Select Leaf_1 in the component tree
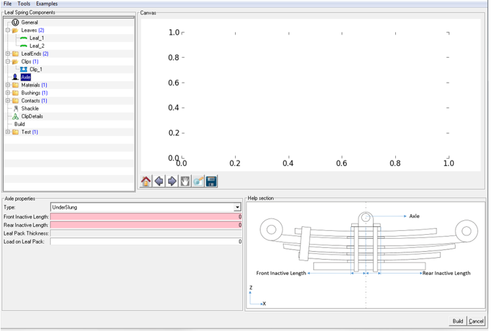491x332 pixels. pos(36,38)
